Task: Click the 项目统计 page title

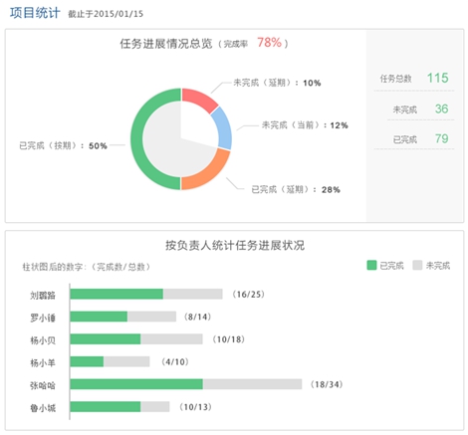Action: coord(35,13)
